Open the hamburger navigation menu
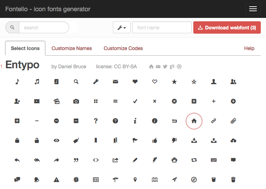This screenshot has width=266, height=189. 253,9
